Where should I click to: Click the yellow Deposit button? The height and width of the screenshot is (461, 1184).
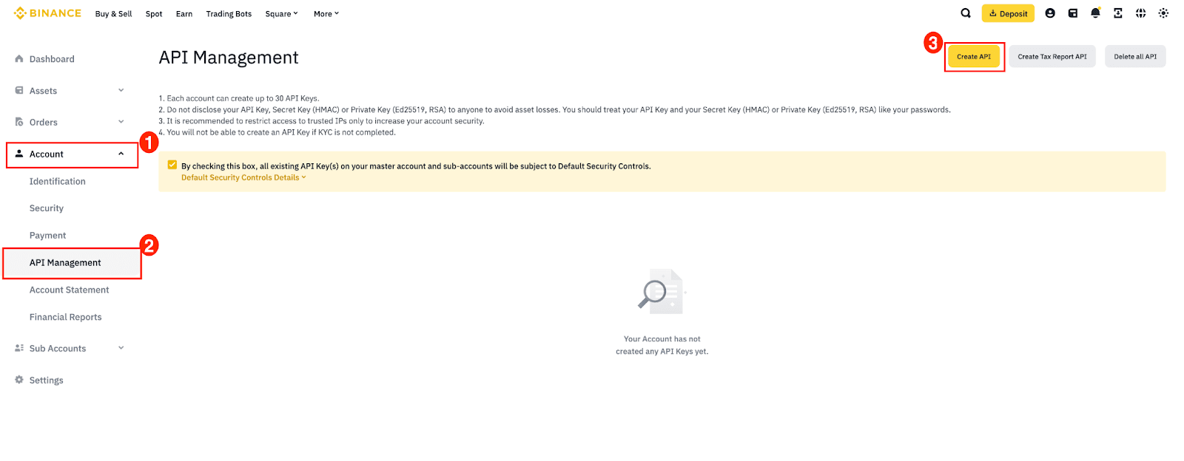(x=1008, y=13)
